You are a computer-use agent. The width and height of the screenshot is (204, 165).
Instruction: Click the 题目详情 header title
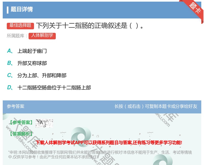point(22,9)
